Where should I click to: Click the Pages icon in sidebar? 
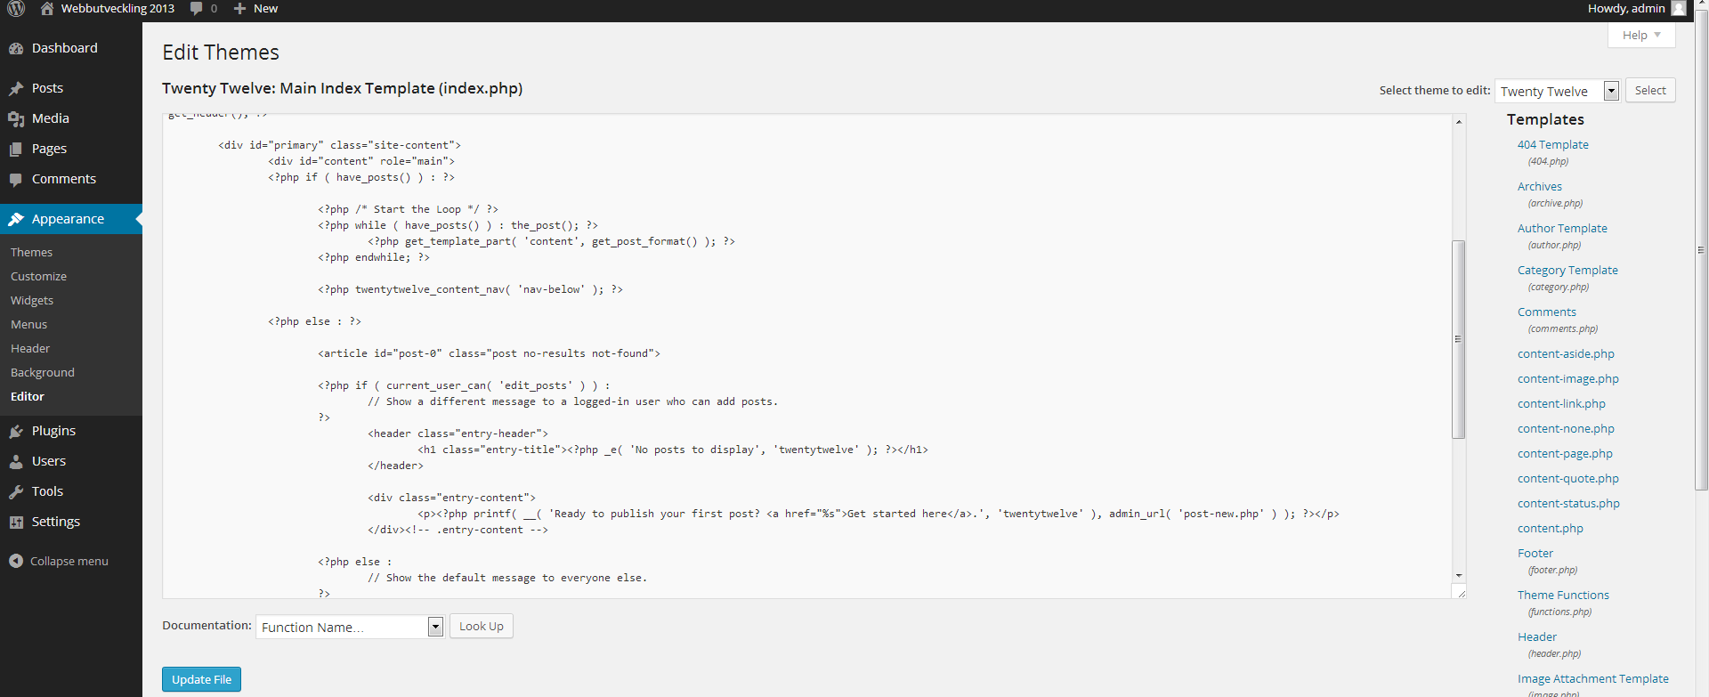(16, 149)
